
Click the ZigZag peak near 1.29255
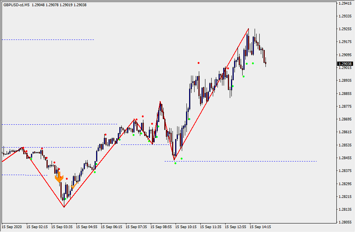(x=248, y=29)
